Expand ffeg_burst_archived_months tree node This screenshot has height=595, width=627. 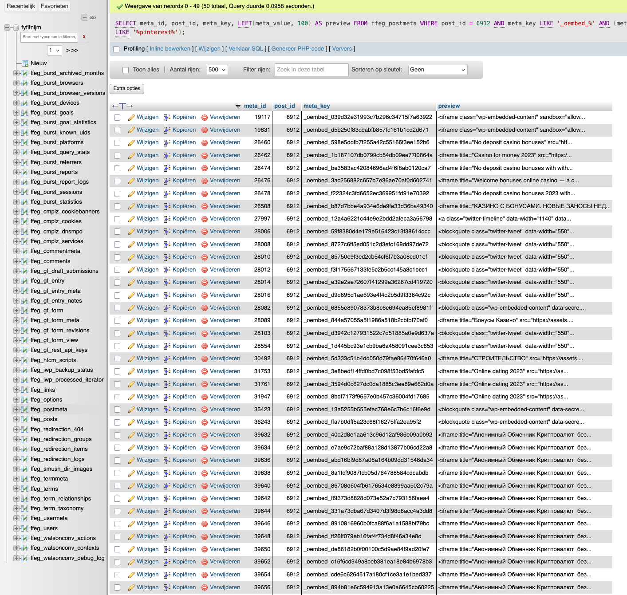(16, 73)
